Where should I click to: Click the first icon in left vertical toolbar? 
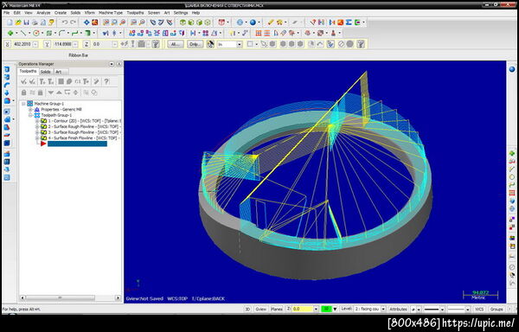[7, 69]
